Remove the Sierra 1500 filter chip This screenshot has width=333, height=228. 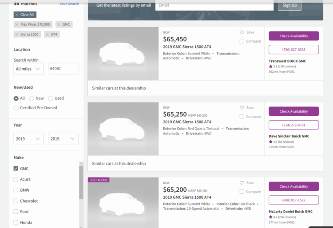coord(17,35)
